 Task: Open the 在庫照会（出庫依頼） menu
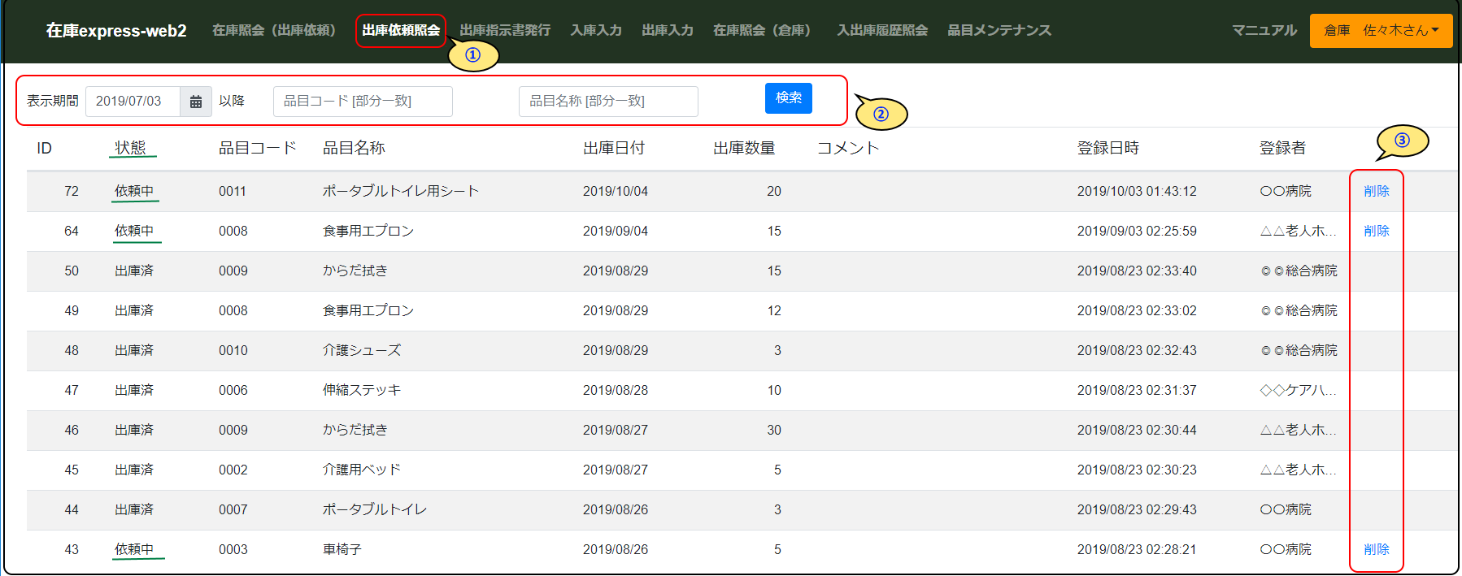274,31
